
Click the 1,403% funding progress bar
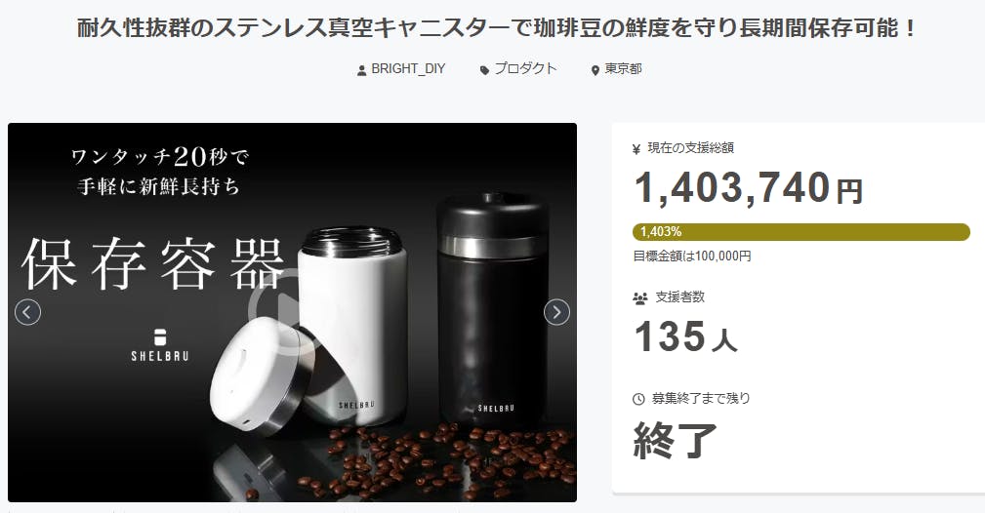point(800,232)
